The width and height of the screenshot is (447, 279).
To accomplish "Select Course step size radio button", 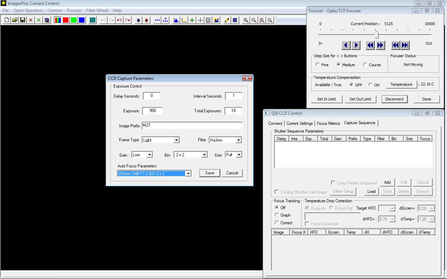I will tap(365, 65).
